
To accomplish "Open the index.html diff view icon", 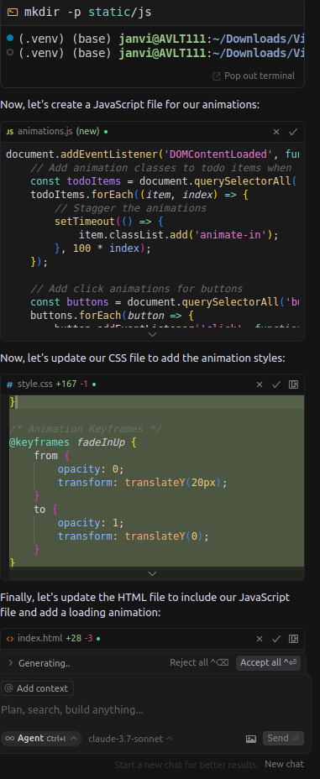I will [293, 639].
